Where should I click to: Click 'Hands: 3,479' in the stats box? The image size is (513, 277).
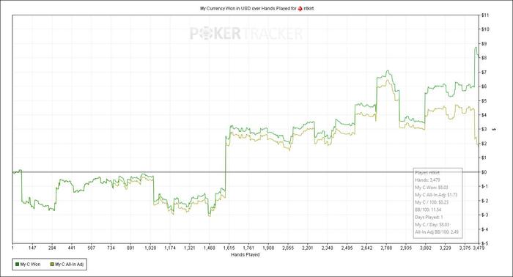[x=427, y=180]
